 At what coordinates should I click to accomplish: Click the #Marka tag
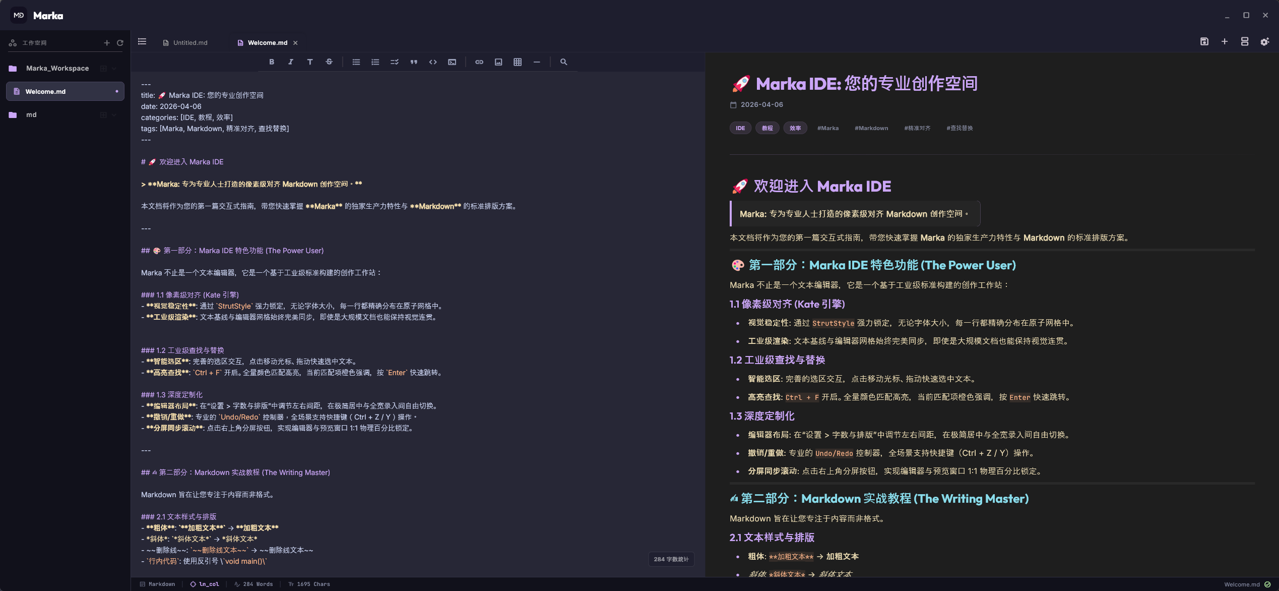(x=828, y=128)
